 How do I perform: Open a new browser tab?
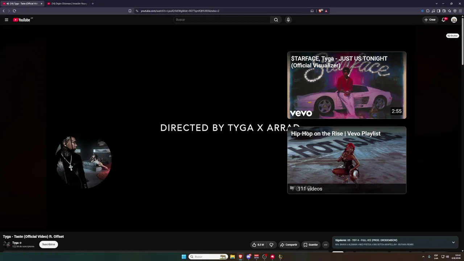92,4
